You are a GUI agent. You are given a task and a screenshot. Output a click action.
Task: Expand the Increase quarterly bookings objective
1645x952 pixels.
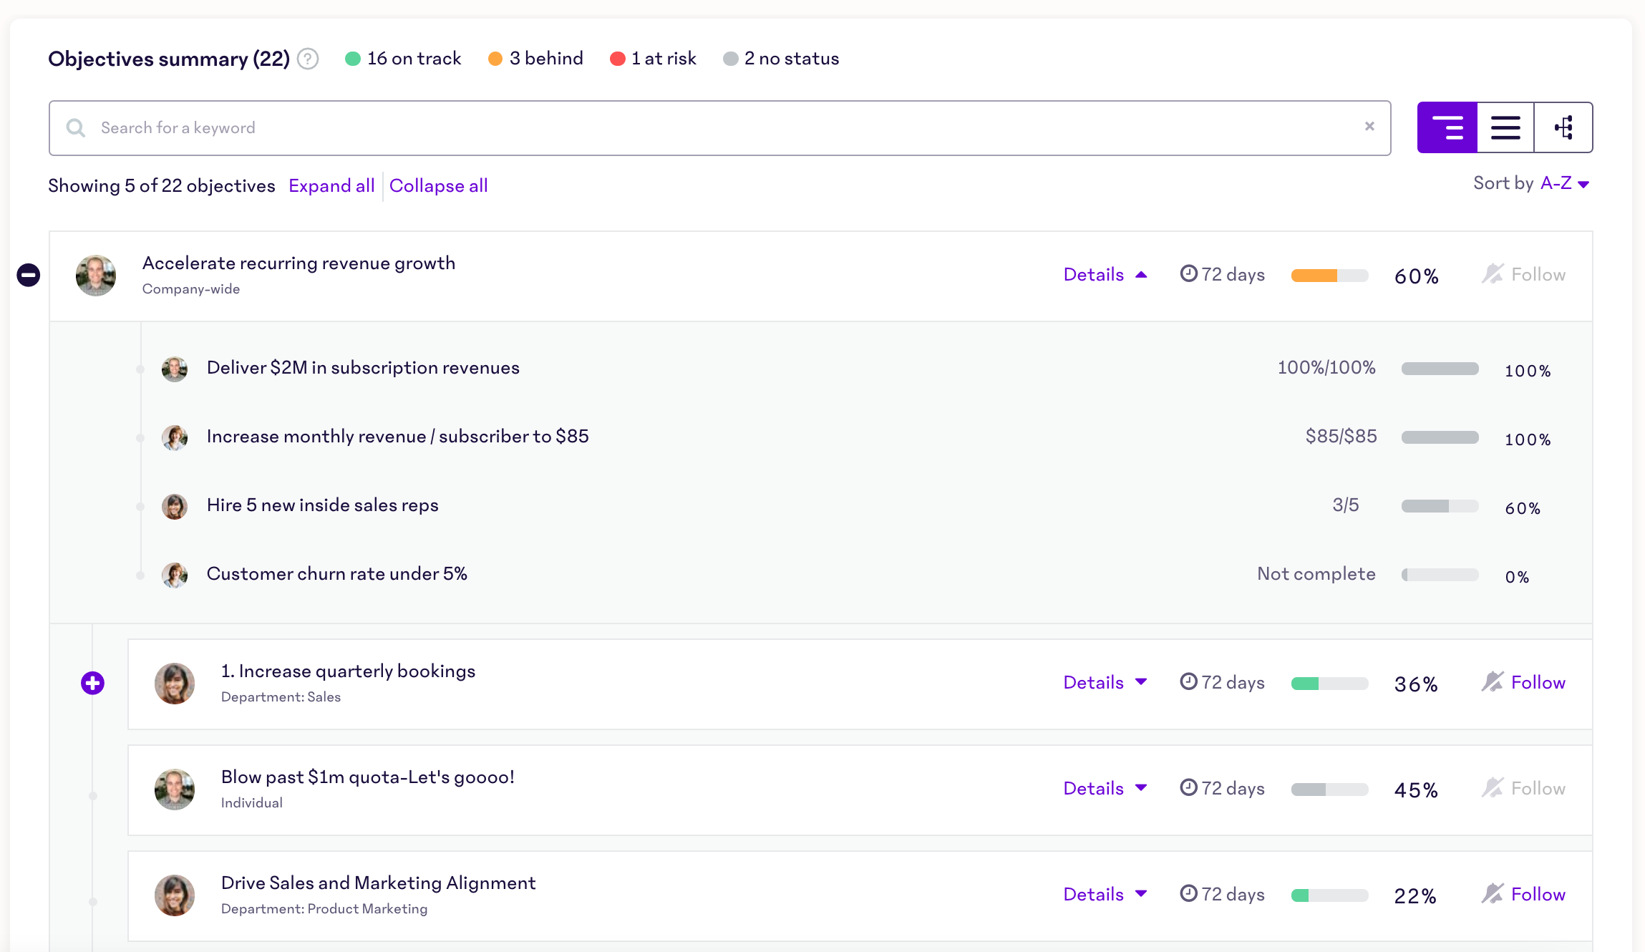(x=92, y=683)
